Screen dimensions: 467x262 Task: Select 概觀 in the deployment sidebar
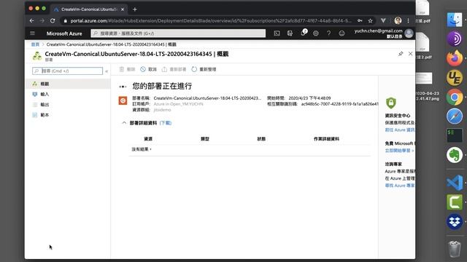click(x=68, y=84)
